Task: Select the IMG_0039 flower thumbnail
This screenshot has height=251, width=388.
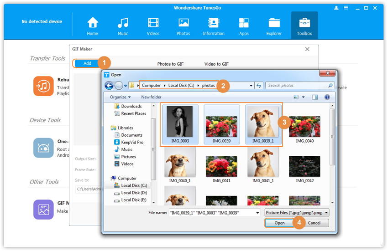Action: pos(222,124)
